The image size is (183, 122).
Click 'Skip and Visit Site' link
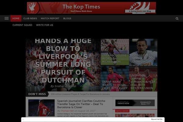pyautogui.click(x=157, y=119)
